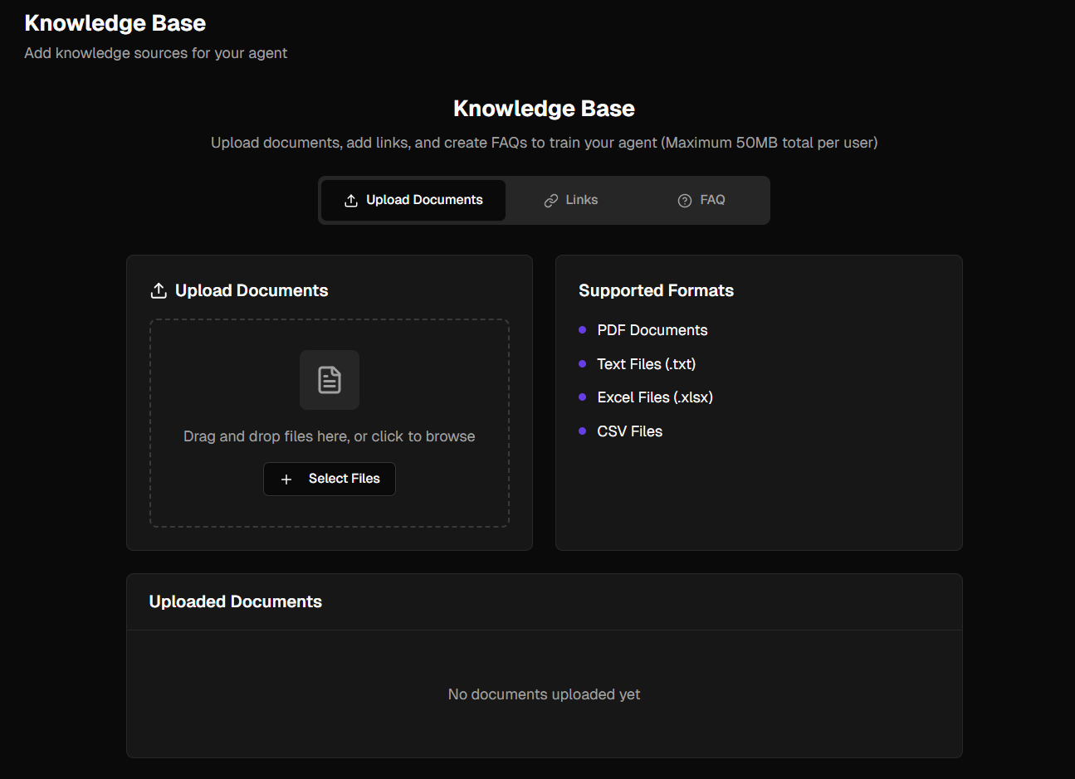Click the question mark icon next to FAQ
This screenshot has height=779, width=1075.
click(x=684, y=200)
